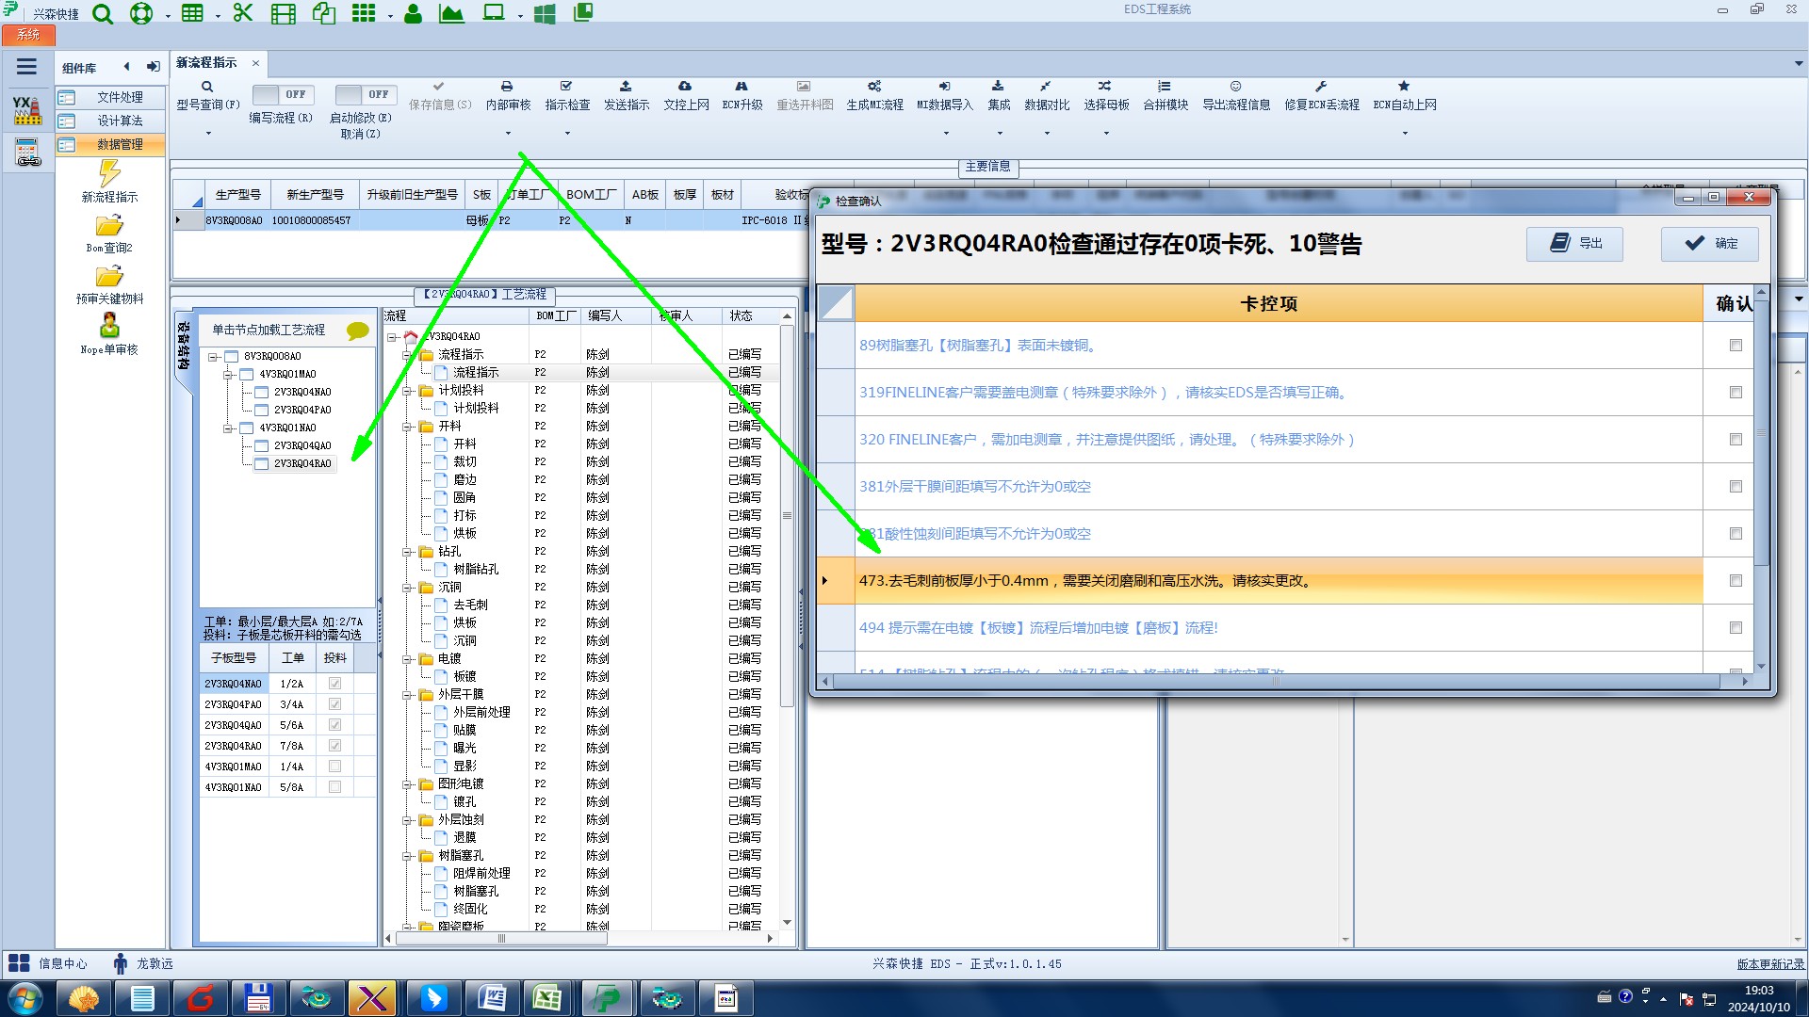Viewport: 1809px width, 1017px height.
Task: Click the 生成MI流程 gear icon
Action: tap(874, 86)
